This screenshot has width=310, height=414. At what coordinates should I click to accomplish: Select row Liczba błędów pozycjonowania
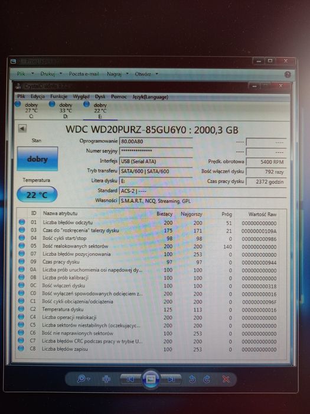[149, 254]
